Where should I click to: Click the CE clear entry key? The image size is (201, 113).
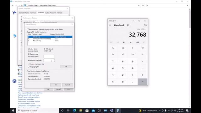[x=123, y=48]
